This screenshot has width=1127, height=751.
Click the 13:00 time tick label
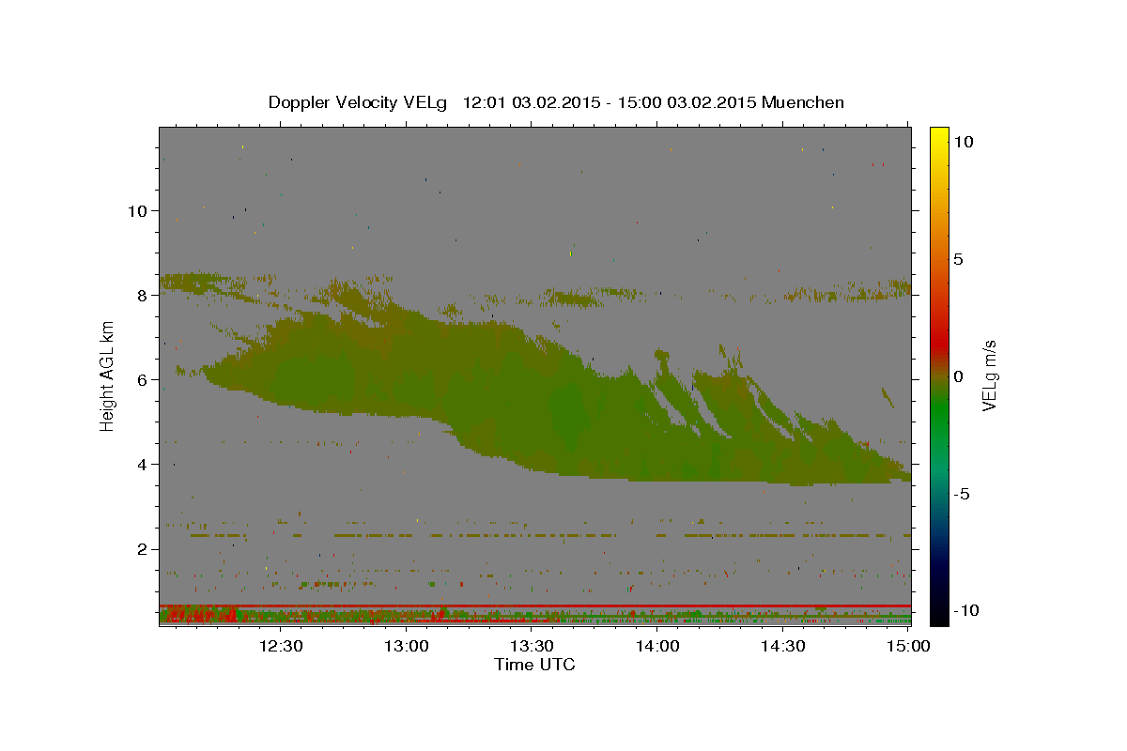pos(407,646)
